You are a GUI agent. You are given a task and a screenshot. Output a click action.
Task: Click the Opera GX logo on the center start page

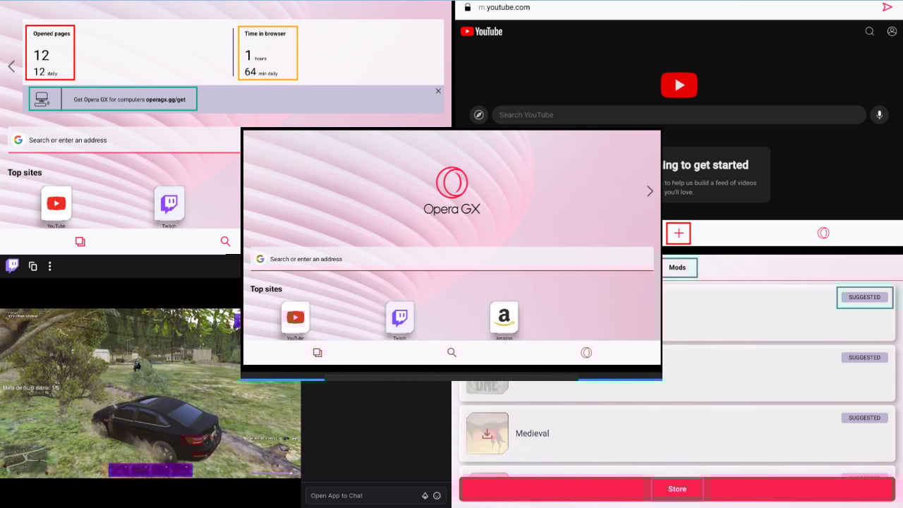click(451, 190)
